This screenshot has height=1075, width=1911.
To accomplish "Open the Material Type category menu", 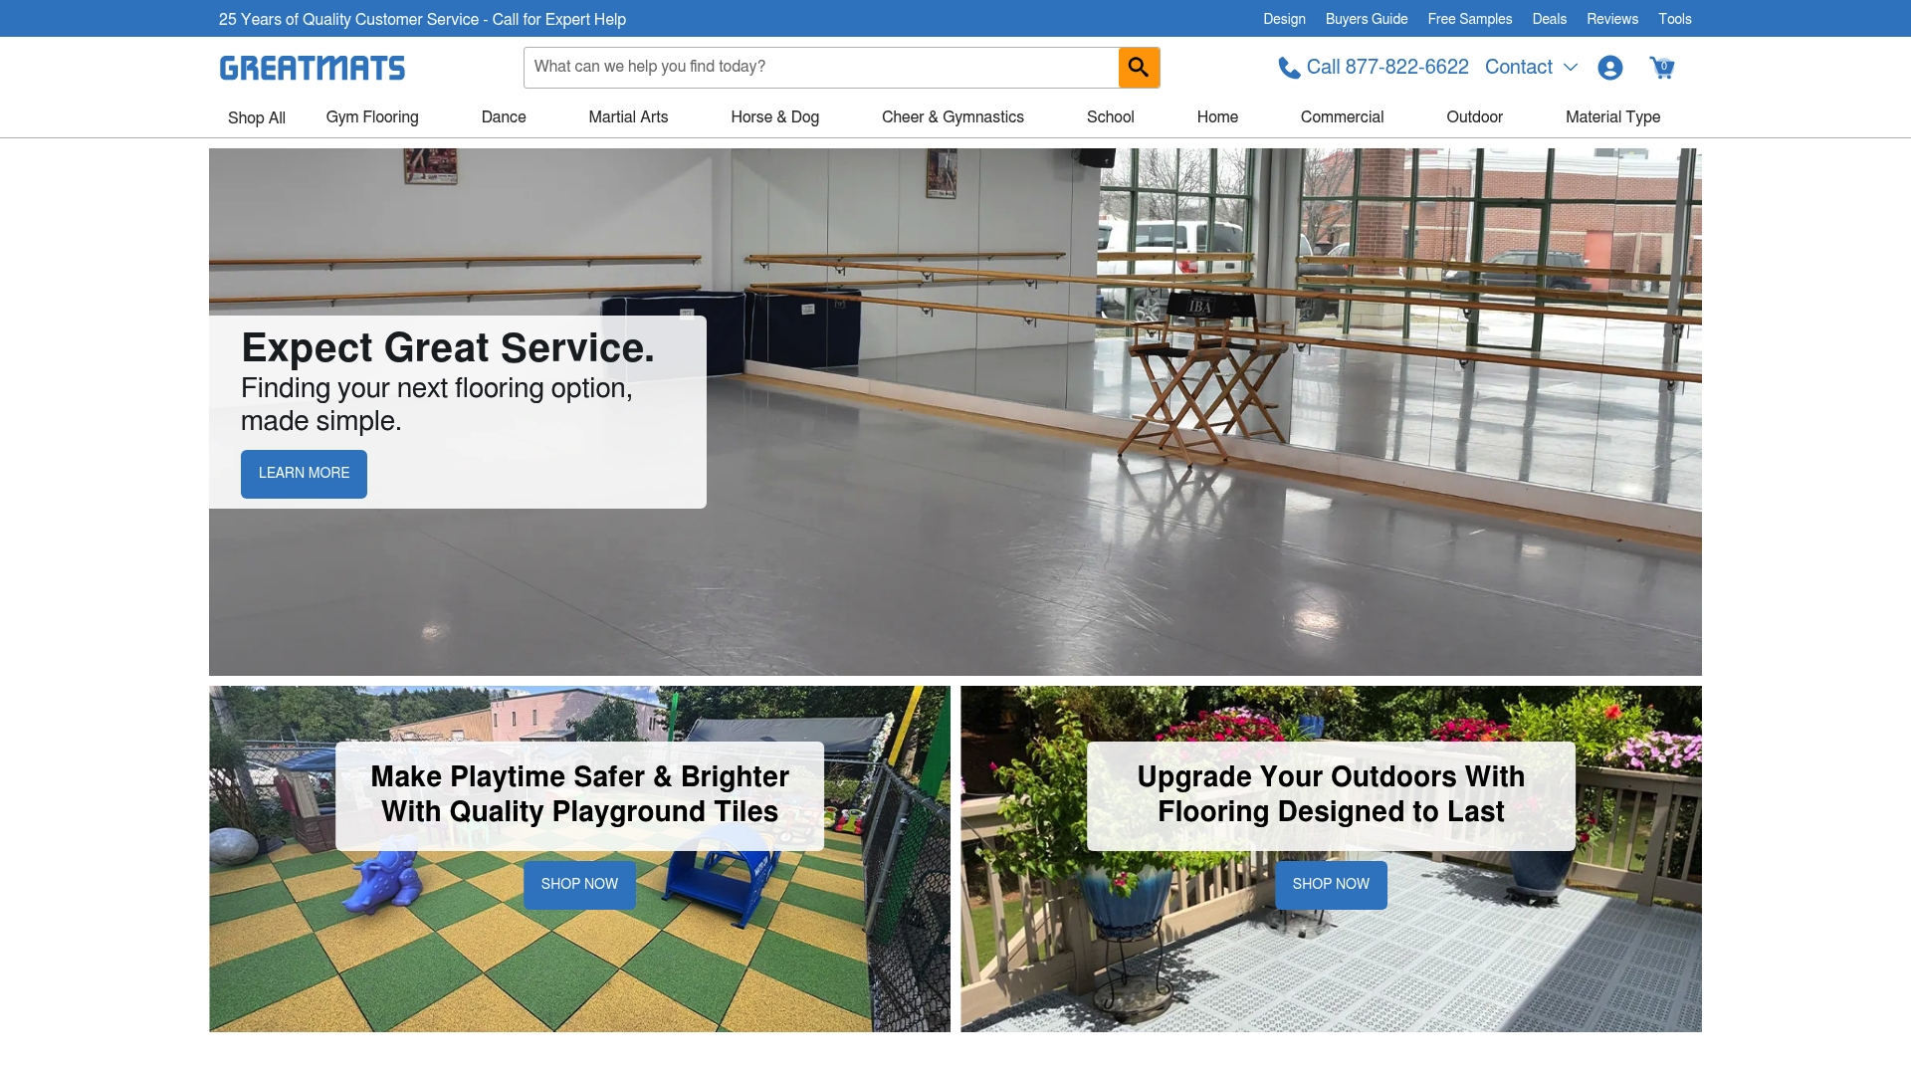I will pos(1612,117).
